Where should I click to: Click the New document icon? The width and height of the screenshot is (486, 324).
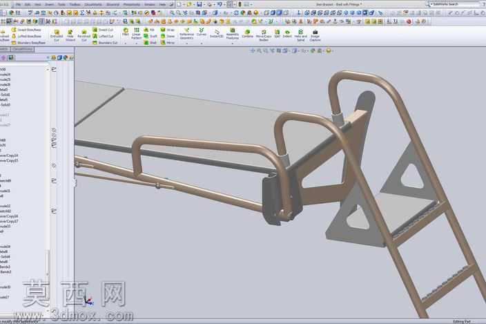tap(179, 4)
